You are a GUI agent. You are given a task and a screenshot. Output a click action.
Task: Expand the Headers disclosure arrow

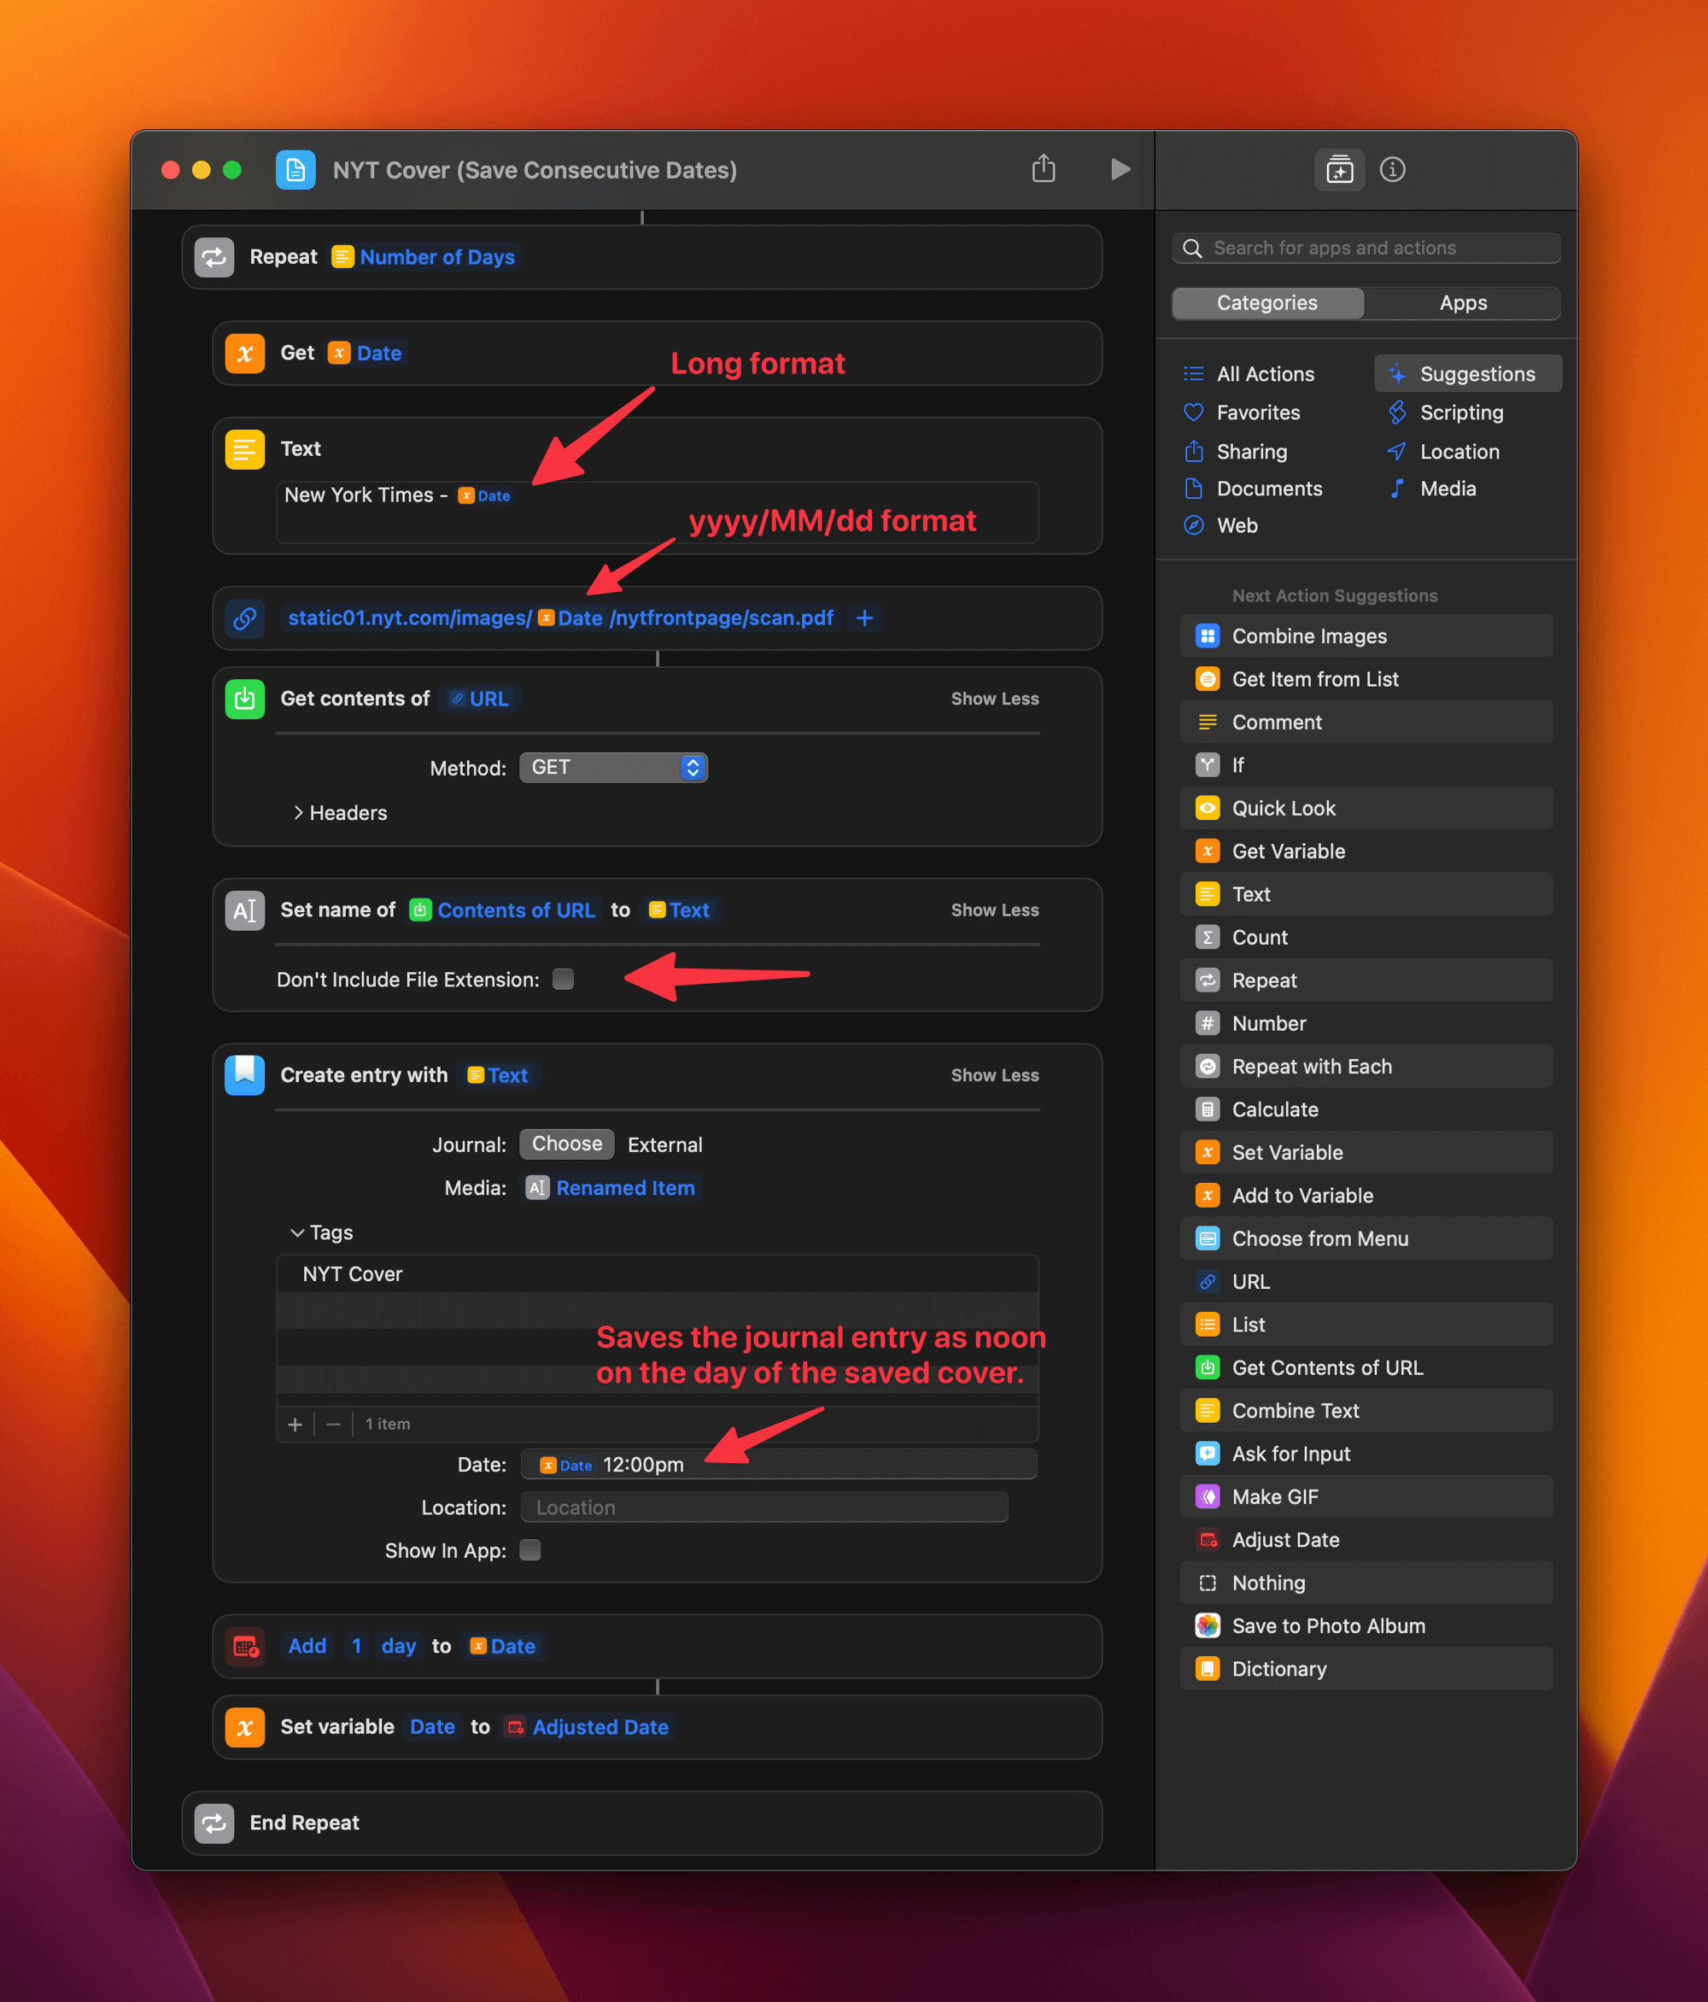299,812
